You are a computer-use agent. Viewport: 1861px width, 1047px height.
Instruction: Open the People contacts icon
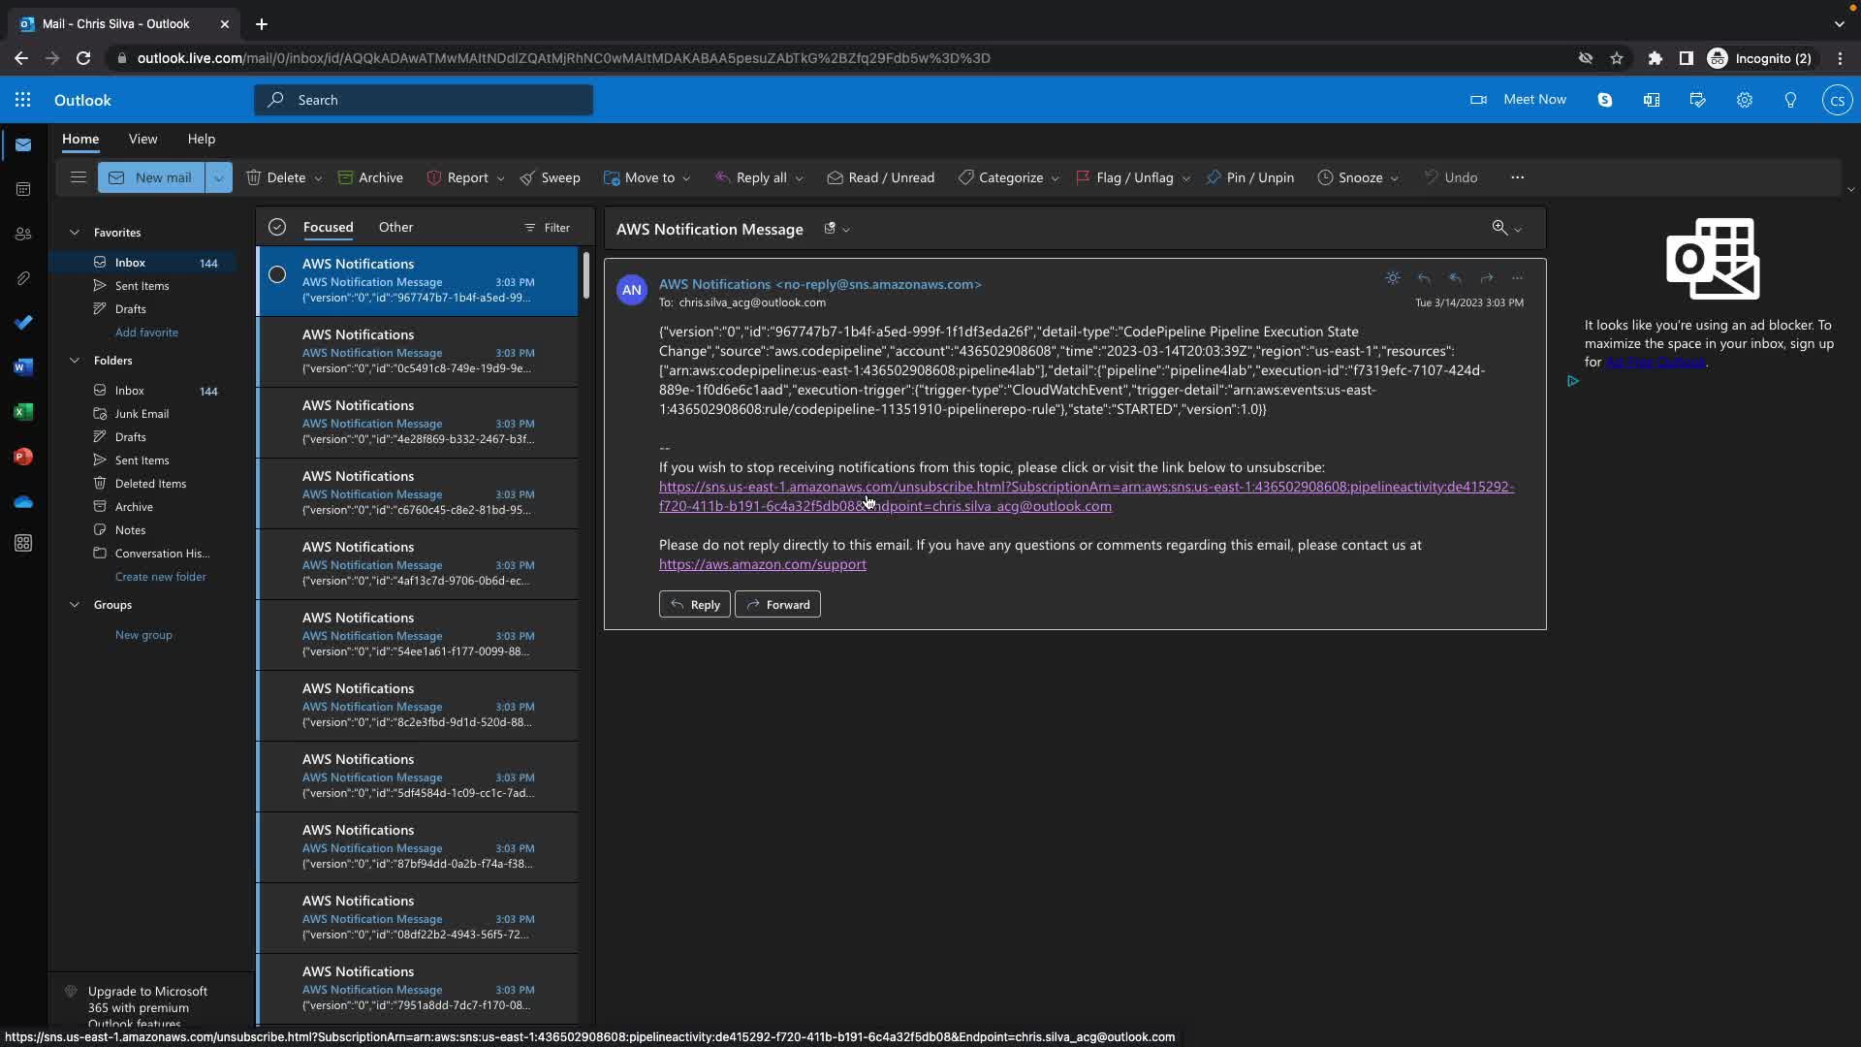[23, 235]
